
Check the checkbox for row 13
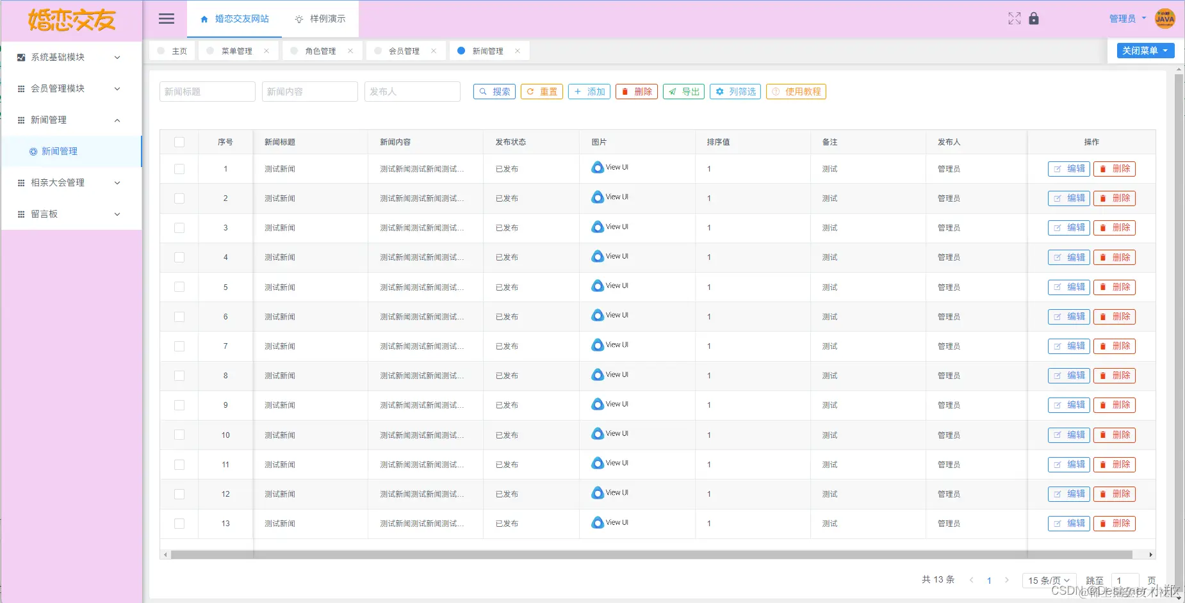tap(179, 524)
